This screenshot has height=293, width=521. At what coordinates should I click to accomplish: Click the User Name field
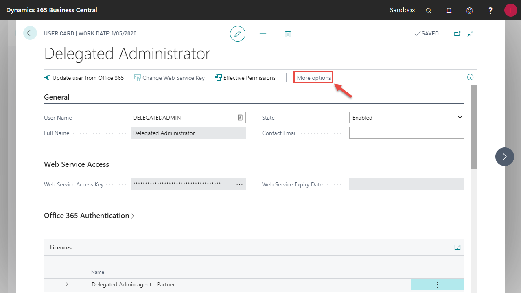188,118
